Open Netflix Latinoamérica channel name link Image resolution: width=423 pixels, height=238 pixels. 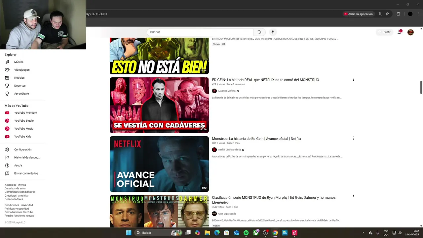229,150
